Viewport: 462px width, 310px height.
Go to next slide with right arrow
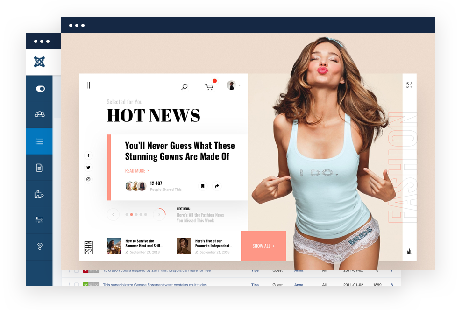click(x=159, y=215)
